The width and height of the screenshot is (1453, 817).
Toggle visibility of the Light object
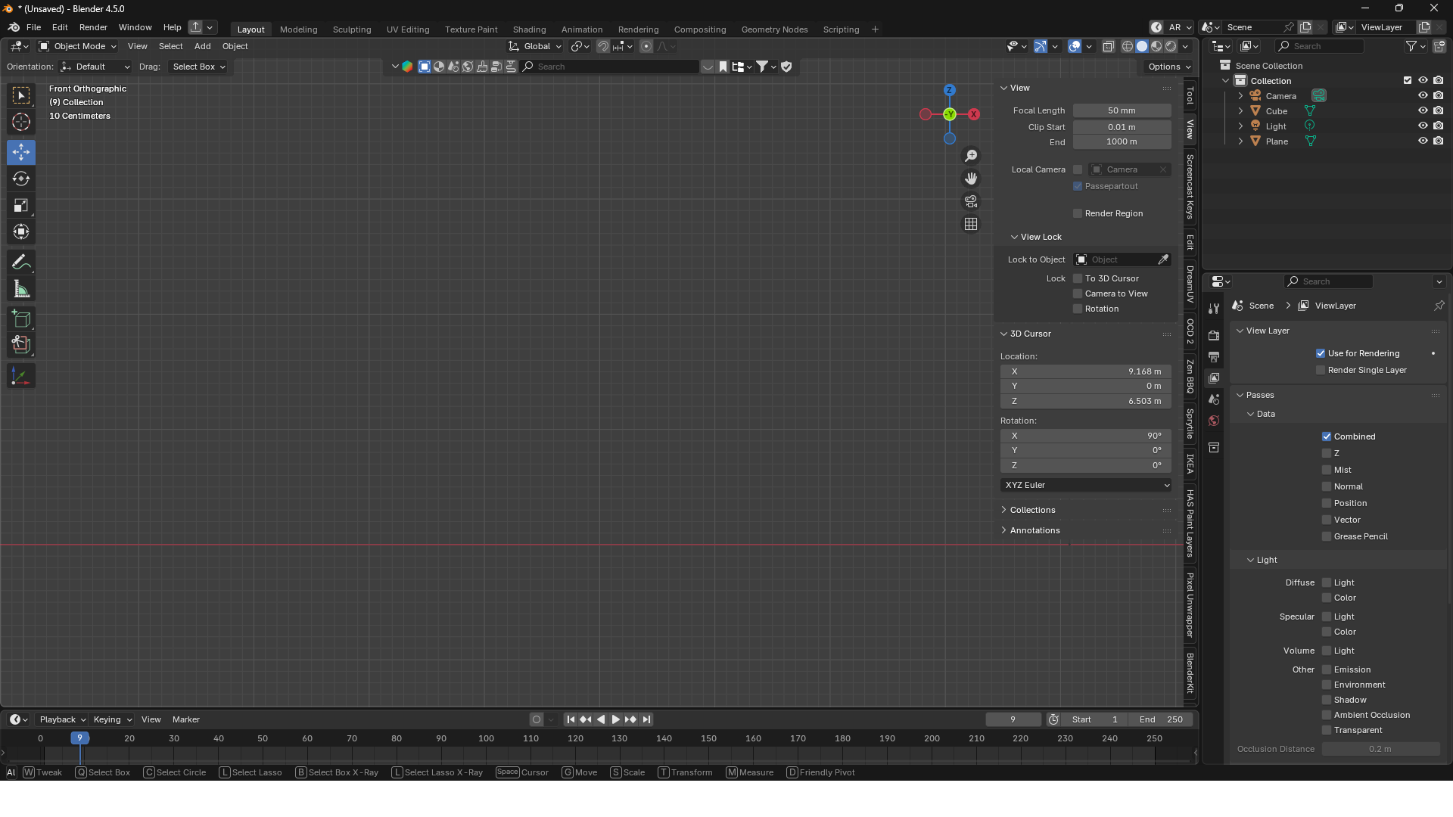pos(1423,126)
